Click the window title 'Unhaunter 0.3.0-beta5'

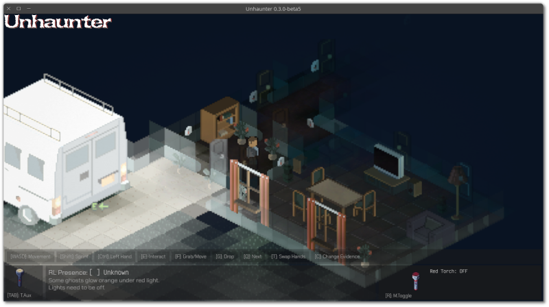(273, 9)
